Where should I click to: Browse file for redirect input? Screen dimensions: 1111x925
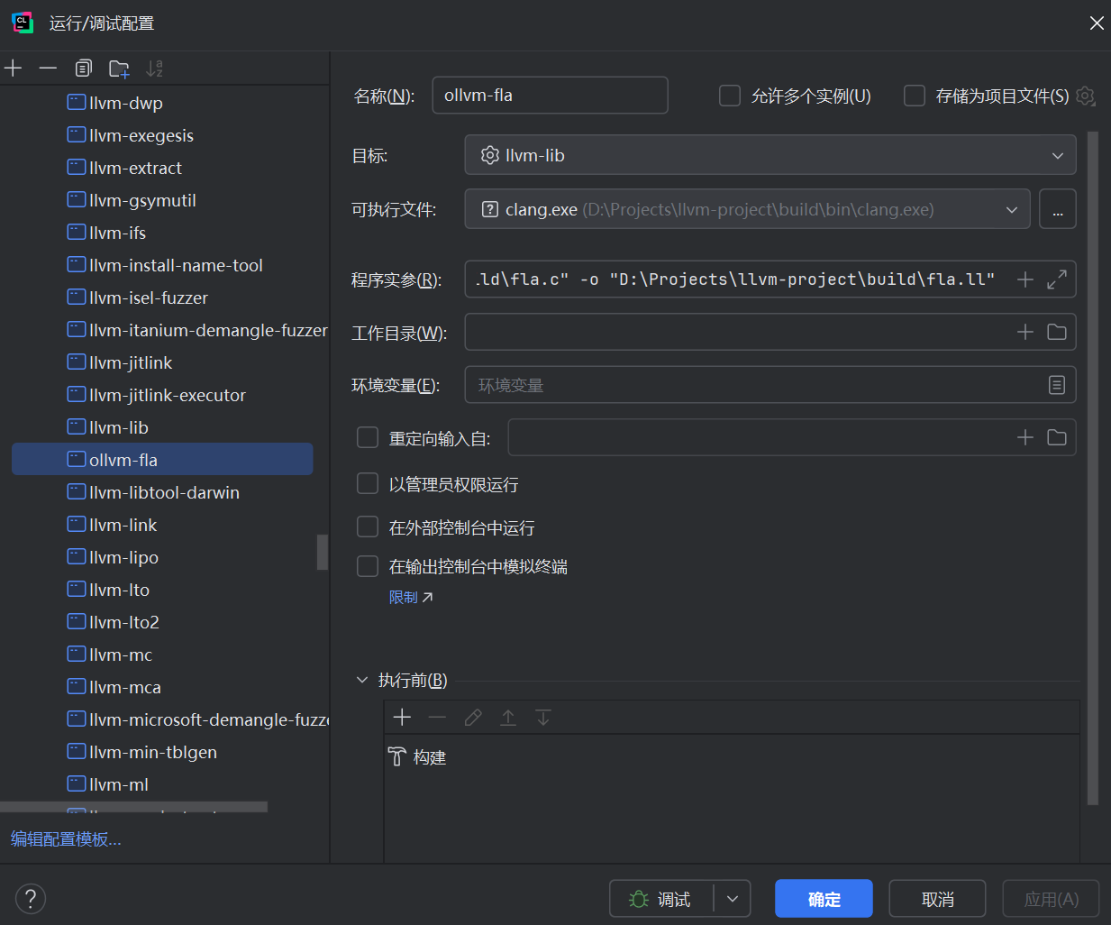[1057, 437]
